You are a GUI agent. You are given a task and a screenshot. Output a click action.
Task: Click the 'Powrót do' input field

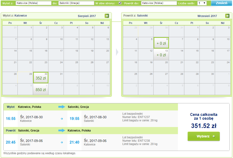(x=159, y=3)
